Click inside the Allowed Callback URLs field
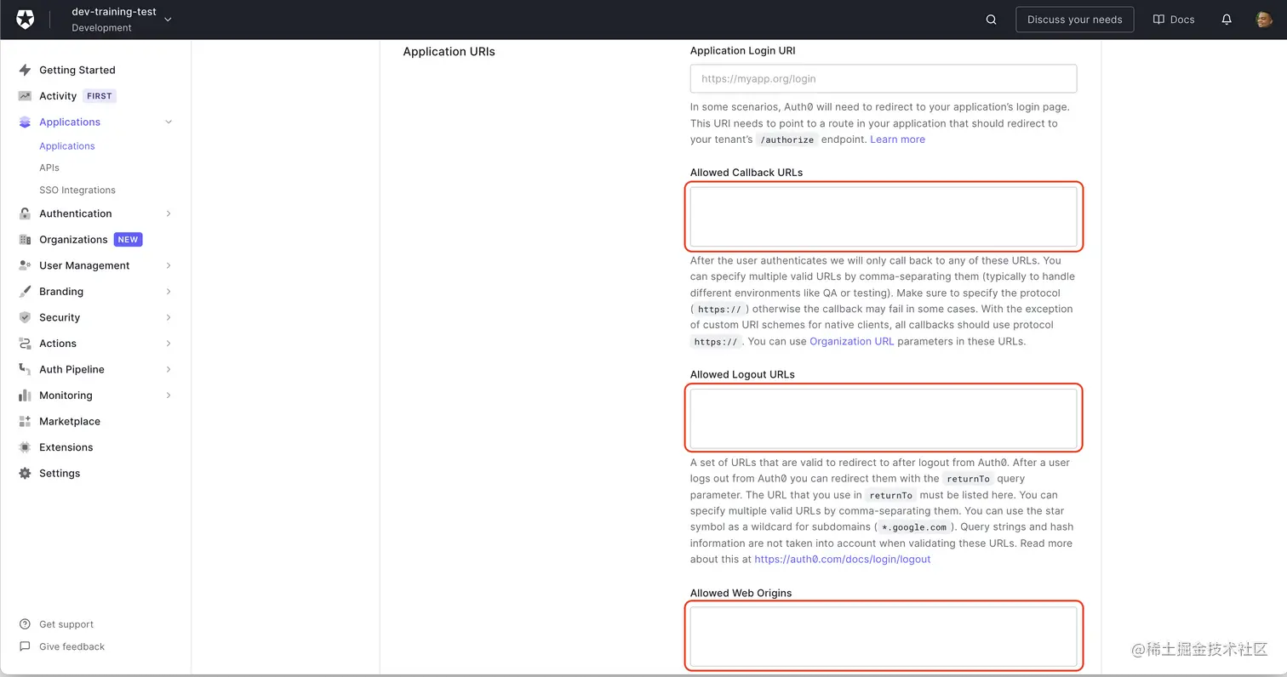The height and width of the screenshot is (677, 1287). (883, 216)
